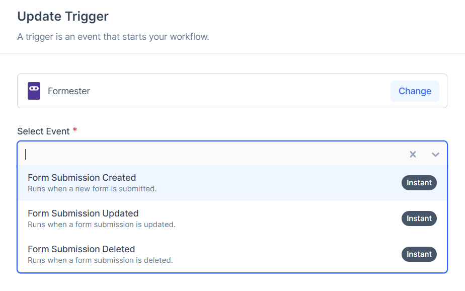Click the Select Event field label
The width and height of the screenshot is (465, 291).
pos(43,131)
